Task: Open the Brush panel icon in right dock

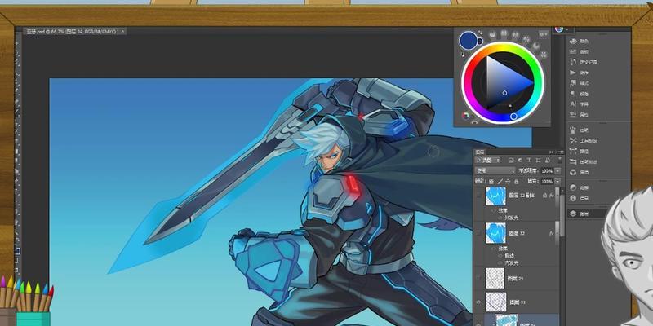Action: [x=573, y=130]
